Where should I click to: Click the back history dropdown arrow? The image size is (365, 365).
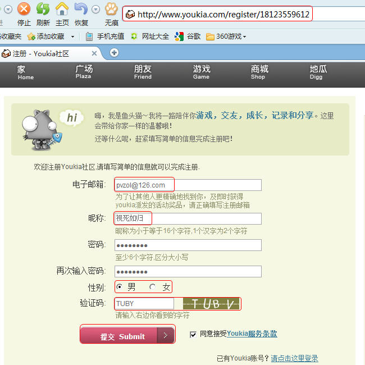pyautogui.click(x=8, y=10)
